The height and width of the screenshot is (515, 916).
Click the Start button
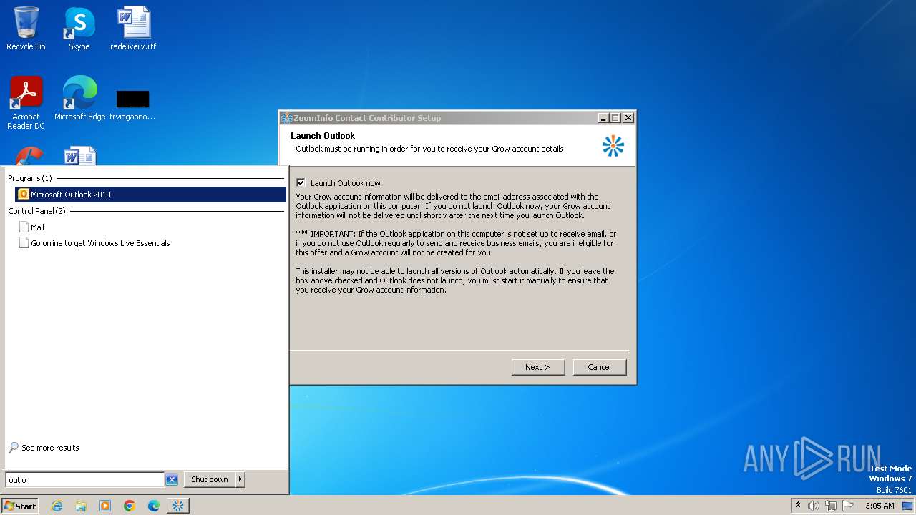pos(19,506)
